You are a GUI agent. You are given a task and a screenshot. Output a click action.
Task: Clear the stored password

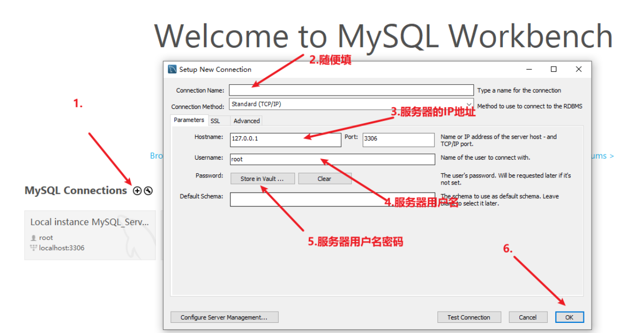pos(325,178)
